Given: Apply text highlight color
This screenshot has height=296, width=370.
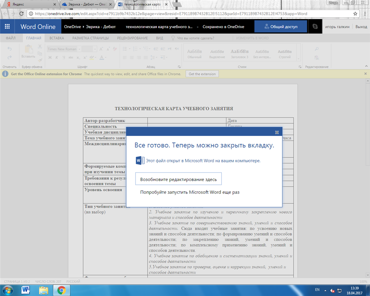Looking at the screenshot, I should point(91,57).
